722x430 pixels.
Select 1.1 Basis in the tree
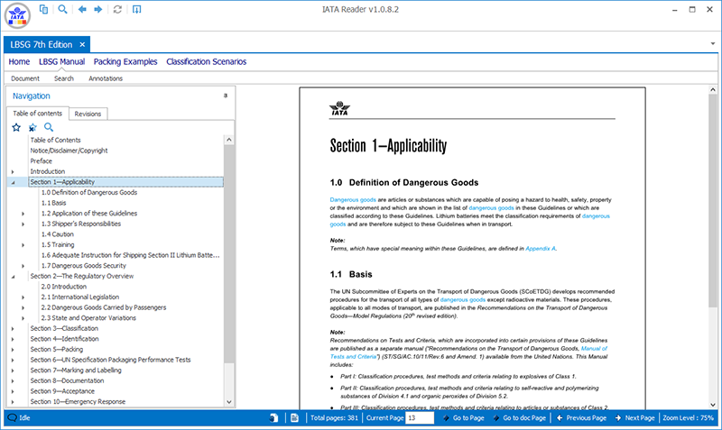tap(53, 203)
